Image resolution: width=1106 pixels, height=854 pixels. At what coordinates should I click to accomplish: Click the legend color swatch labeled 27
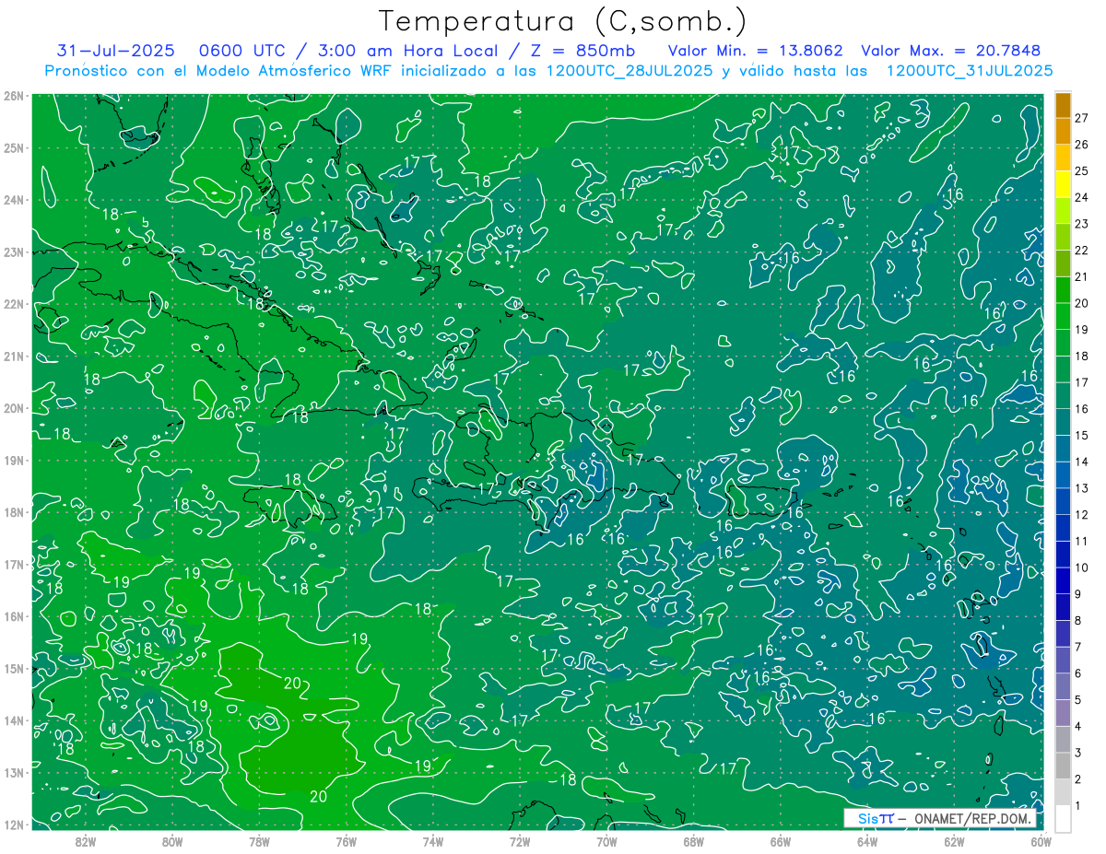(1063, 106)
